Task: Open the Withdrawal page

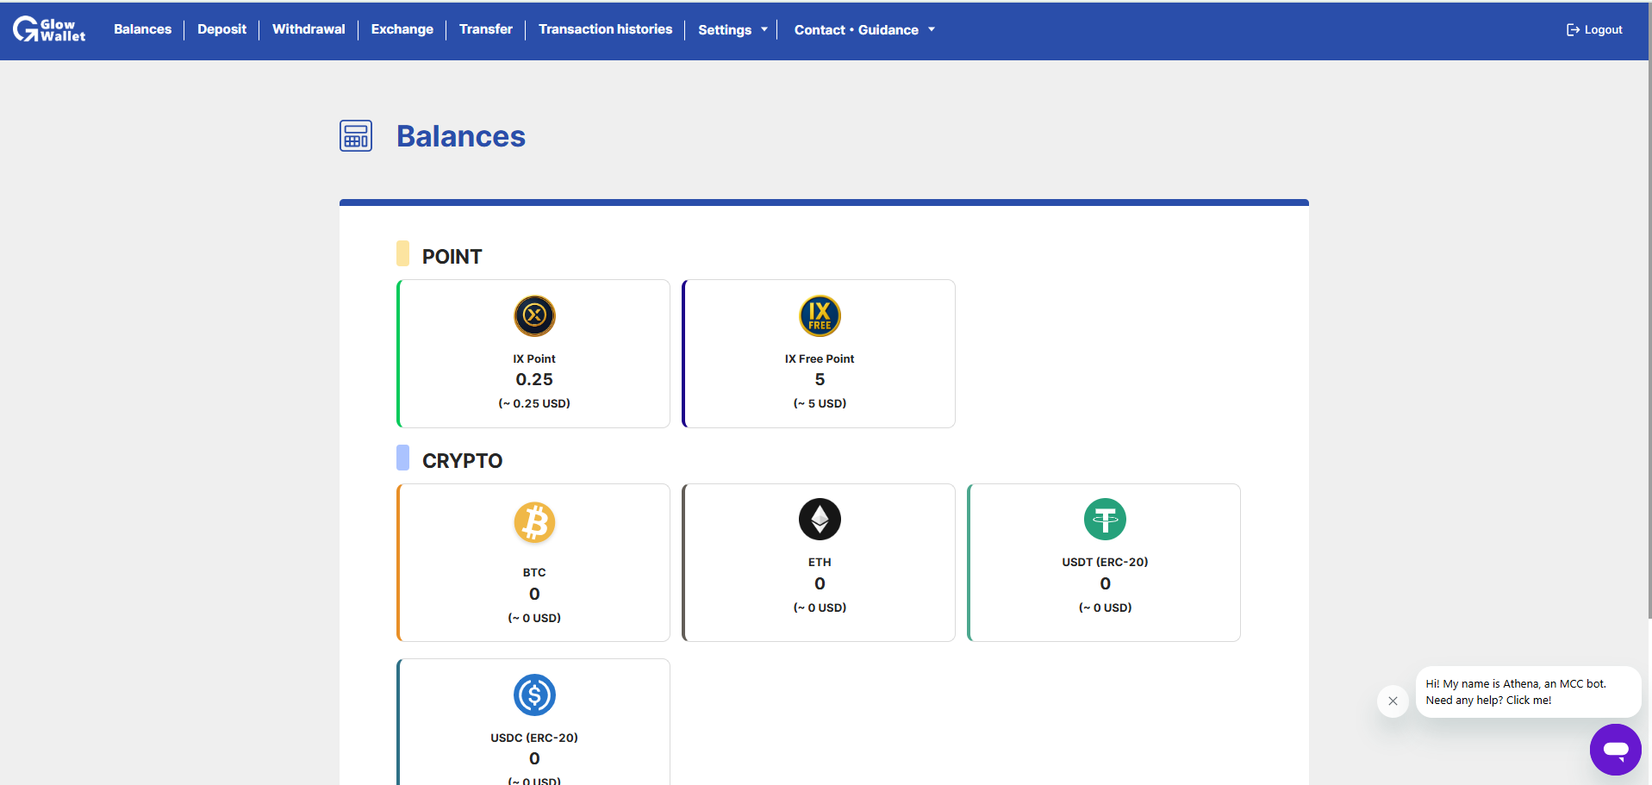Action: [309, 29]
